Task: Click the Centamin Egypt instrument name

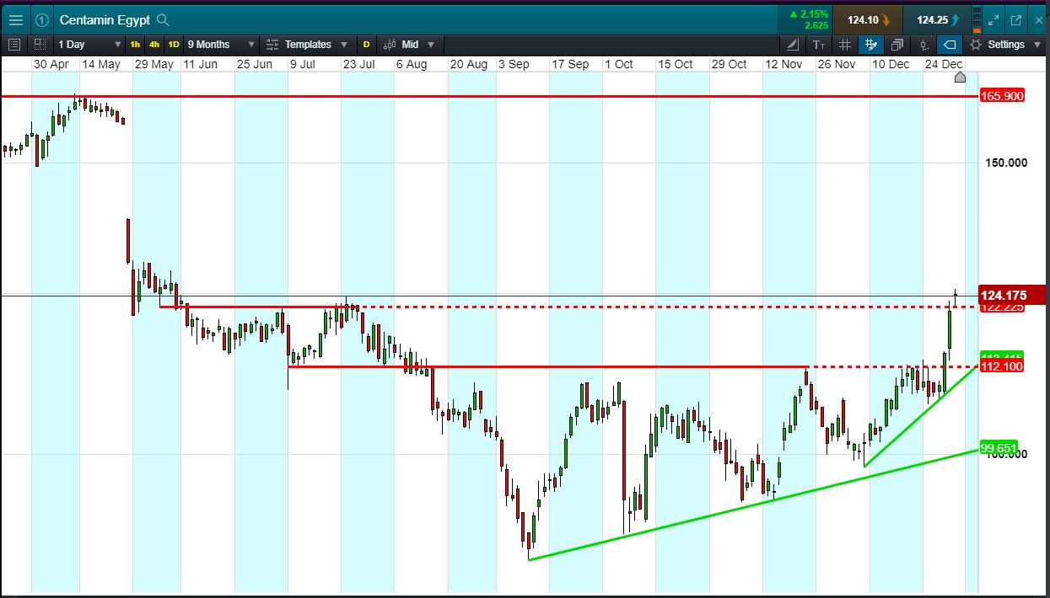Action: [105, 19]
